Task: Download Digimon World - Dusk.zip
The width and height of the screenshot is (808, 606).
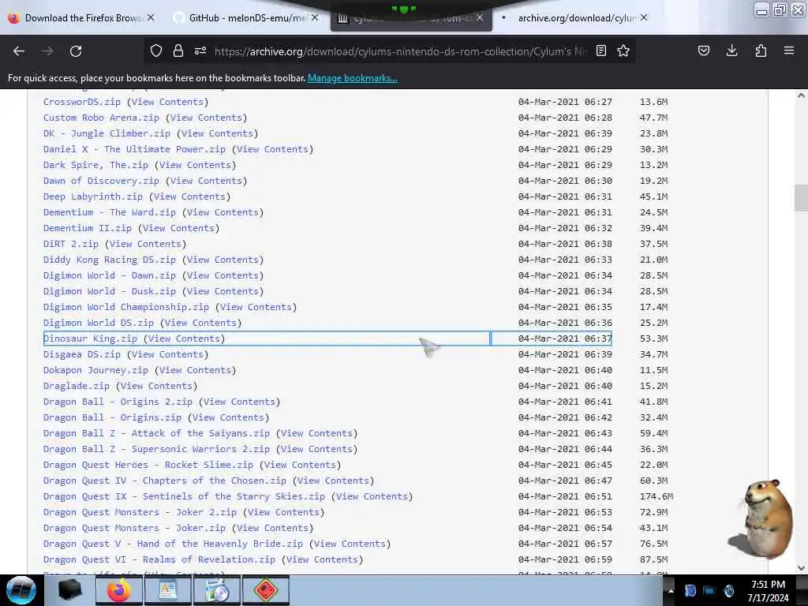Action: tap(109, 291)
